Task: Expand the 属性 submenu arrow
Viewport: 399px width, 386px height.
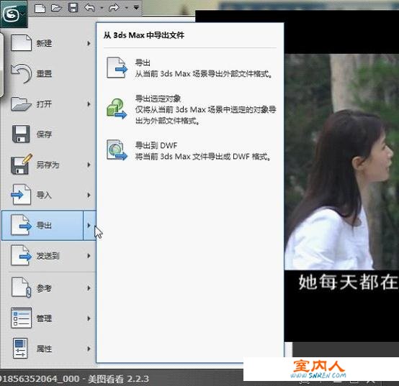Action: click(89, 349)
